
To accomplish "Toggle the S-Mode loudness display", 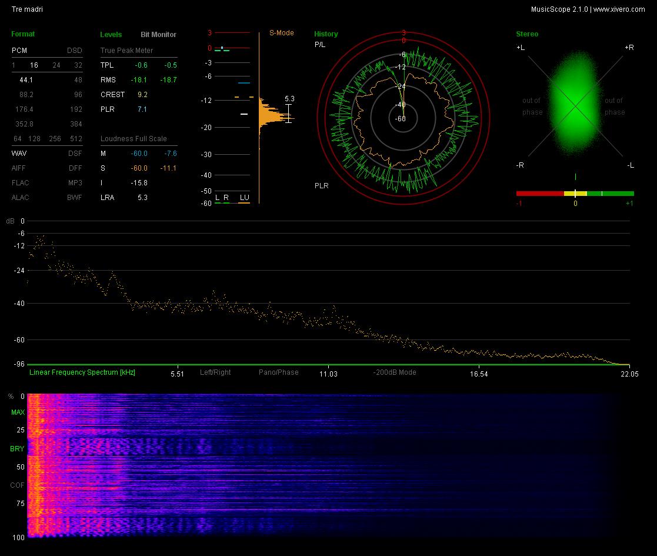I will pyautogui.click(x=282, y=33).
